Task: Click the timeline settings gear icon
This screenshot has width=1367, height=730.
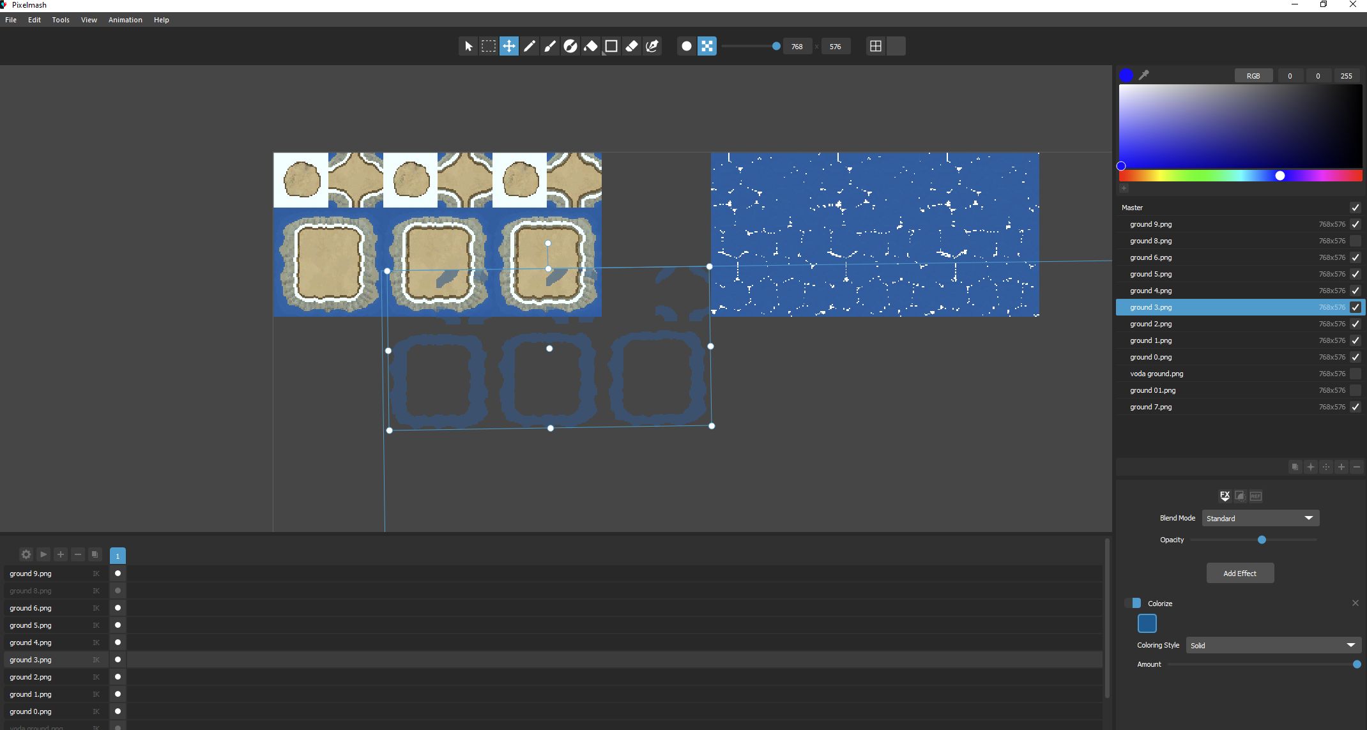Action: point(26,554)
